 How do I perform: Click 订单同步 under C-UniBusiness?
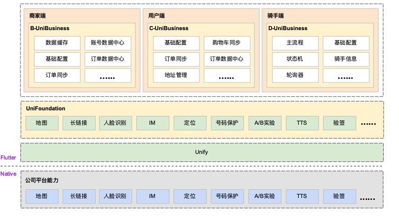point(176,59)
